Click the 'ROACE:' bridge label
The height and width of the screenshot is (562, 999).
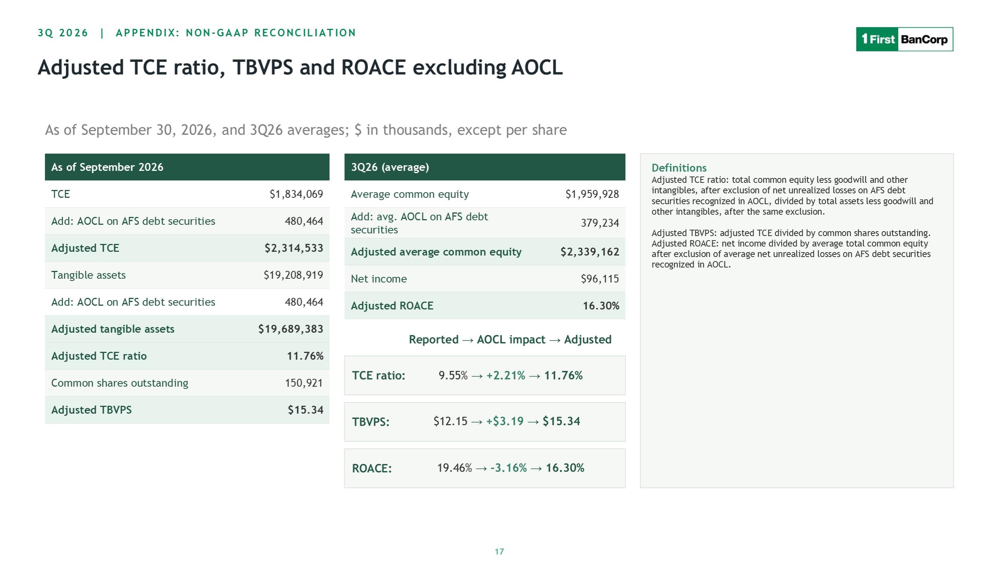pos(372,469)
